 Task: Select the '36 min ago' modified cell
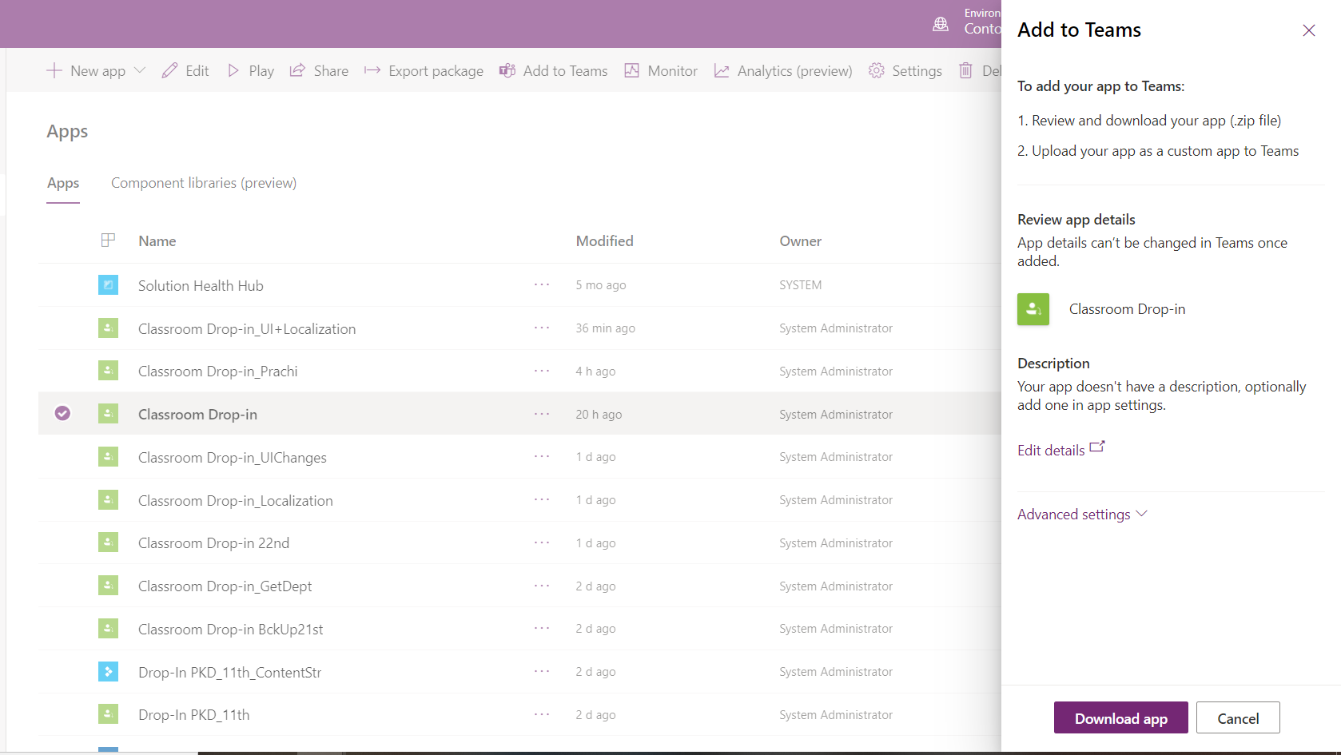[606, 328]
